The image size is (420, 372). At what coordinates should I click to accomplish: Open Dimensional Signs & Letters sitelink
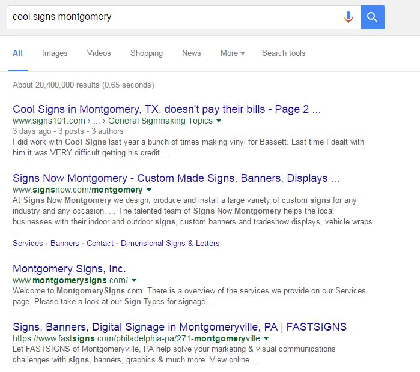(170, 244)
